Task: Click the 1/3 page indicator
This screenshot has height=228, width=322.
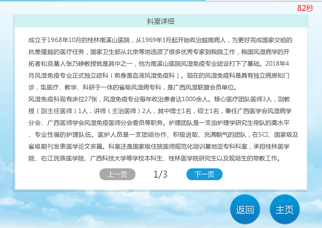Action: point(160,174)
